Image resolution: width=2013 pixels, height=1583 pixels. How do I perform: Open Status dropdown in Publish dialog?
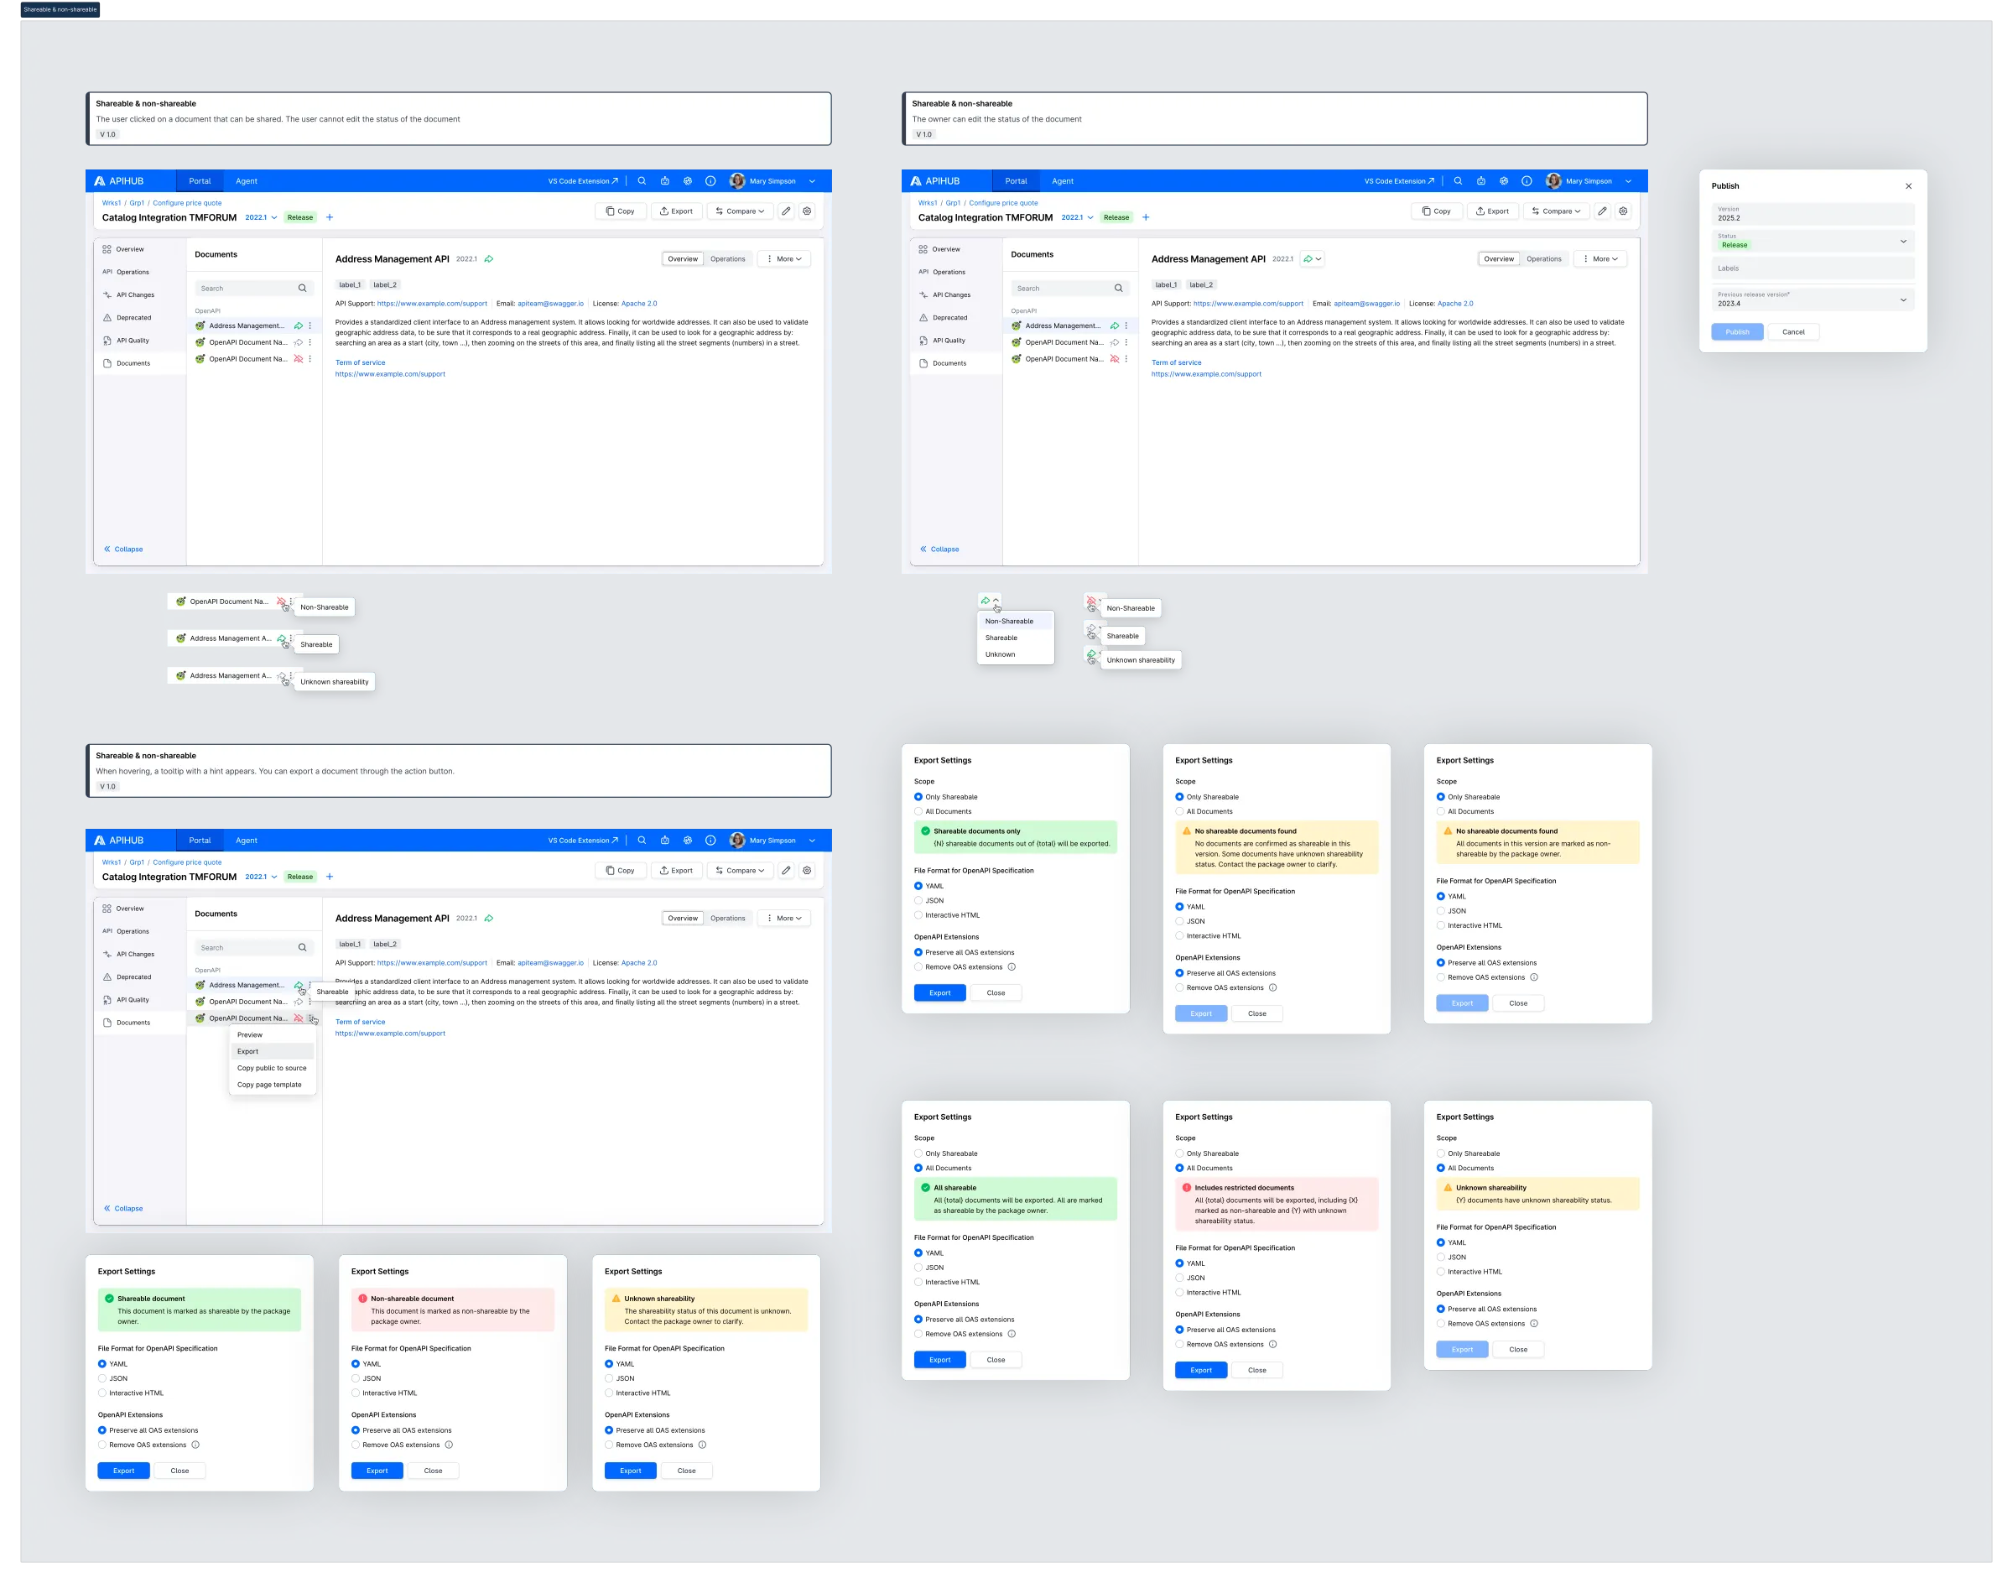(x=1813, y=241)
